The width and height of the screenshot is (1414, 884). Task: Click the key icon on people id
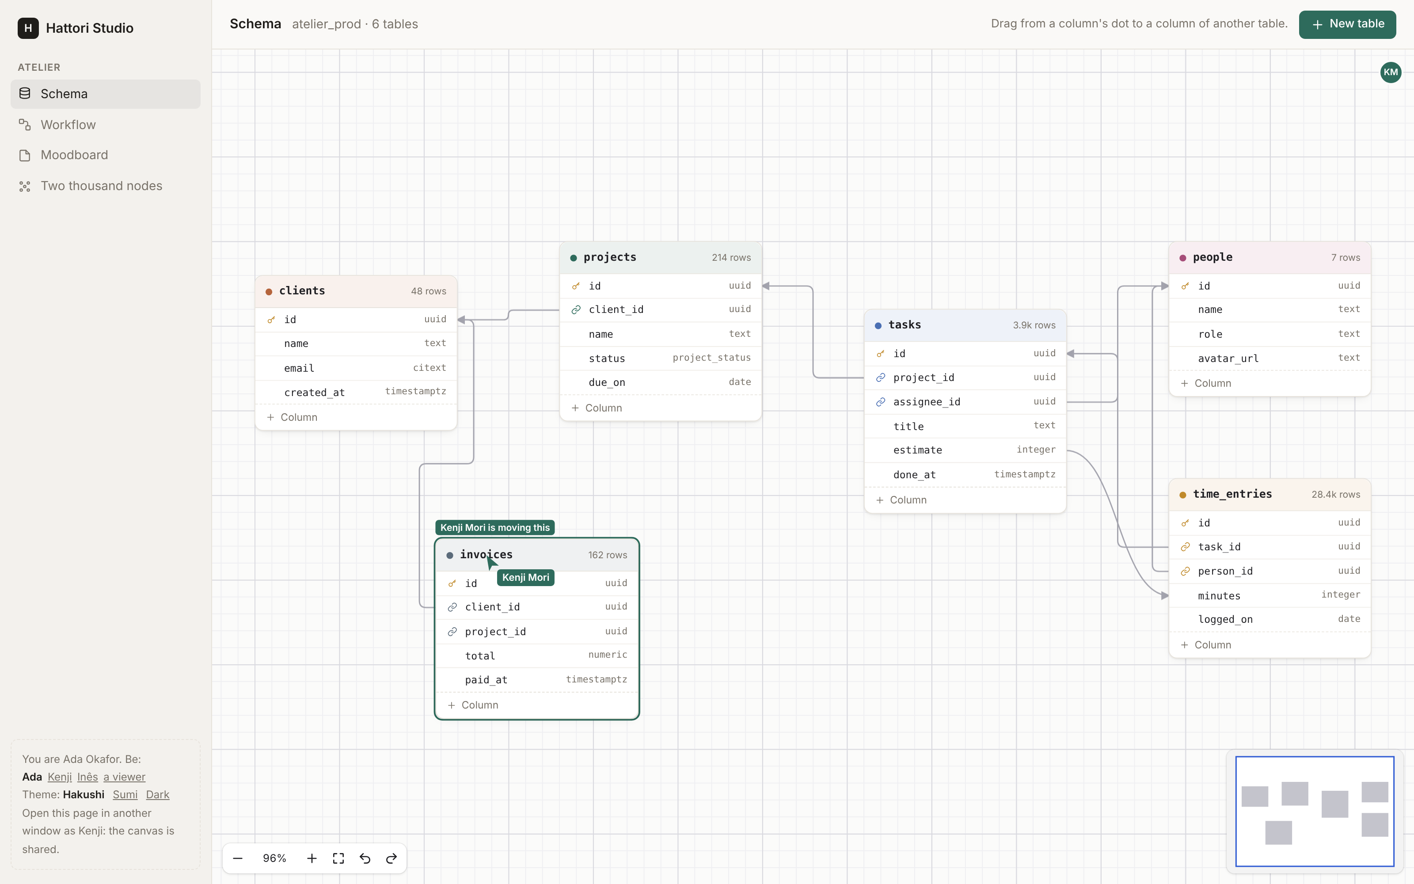coord(1185,286)
